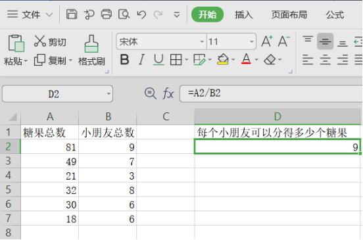Screen dimensions: 363x240
Task: Click the select-all corner triangle
Action: 12,117
